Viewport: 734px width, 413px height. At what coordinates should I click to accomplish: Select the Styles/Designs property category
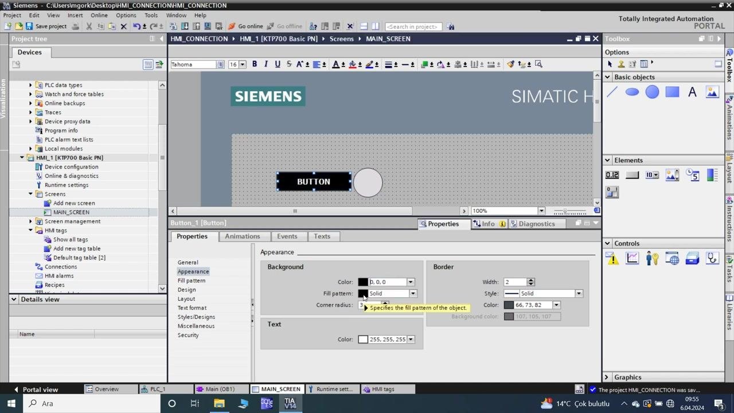196,317
